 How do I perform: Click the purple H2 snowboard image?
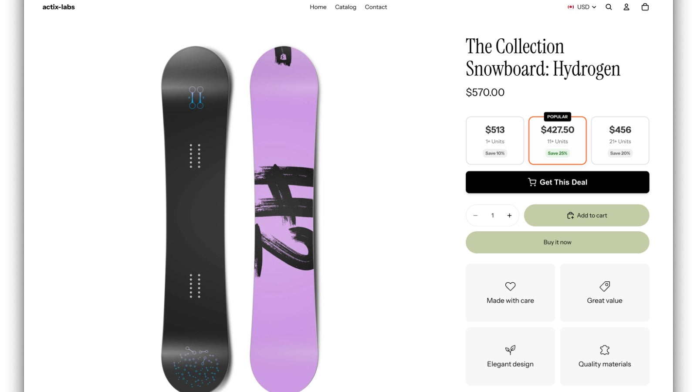284,218
